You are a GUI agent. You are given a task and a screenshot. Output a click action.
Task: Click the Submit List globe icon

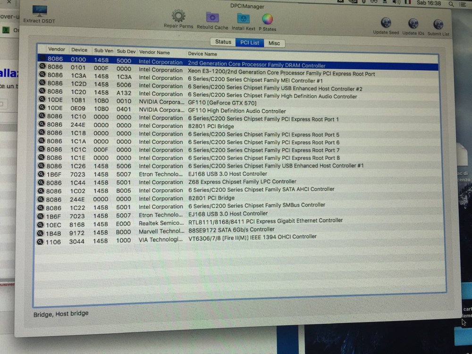438,25
